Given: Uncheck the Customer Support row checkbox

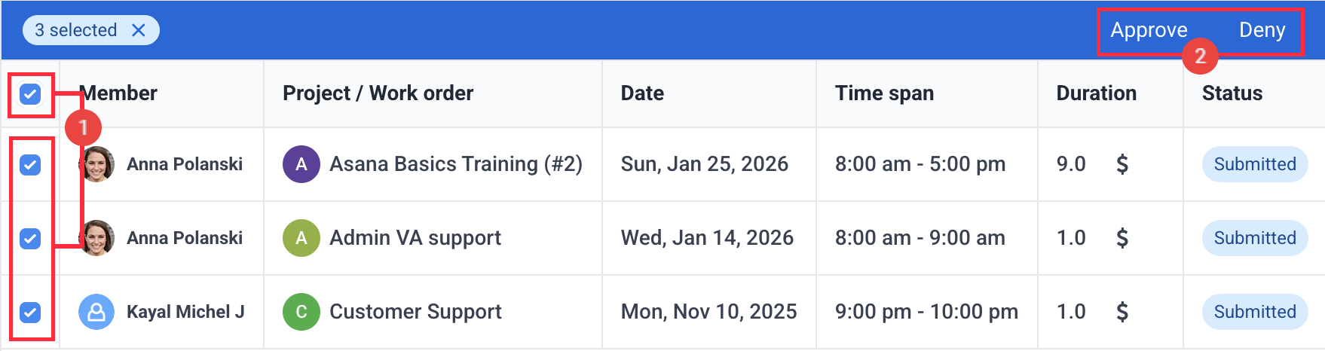Looking at the screenshot, I should pyautogui.click(x=30, y=312).
